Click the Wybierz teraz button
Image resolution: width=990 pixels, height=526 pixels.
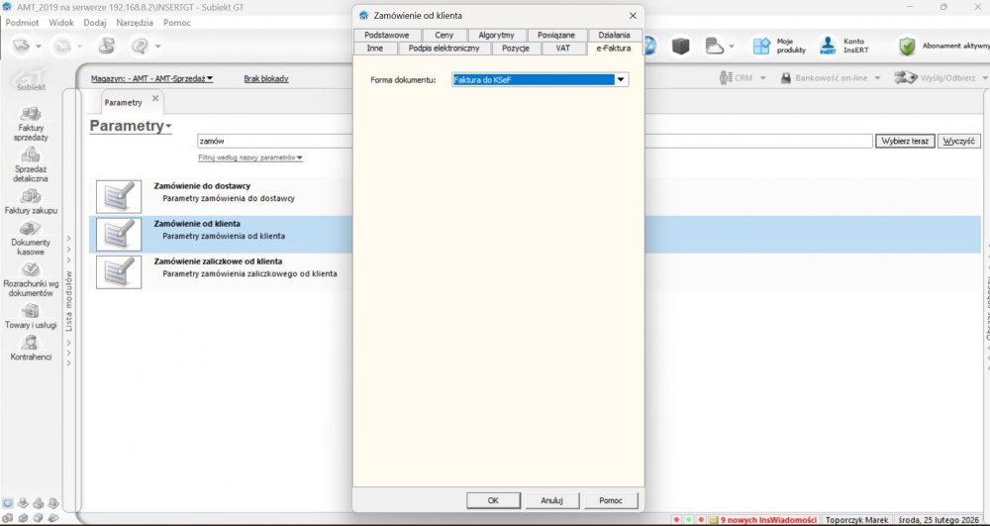tap(905, 141)
